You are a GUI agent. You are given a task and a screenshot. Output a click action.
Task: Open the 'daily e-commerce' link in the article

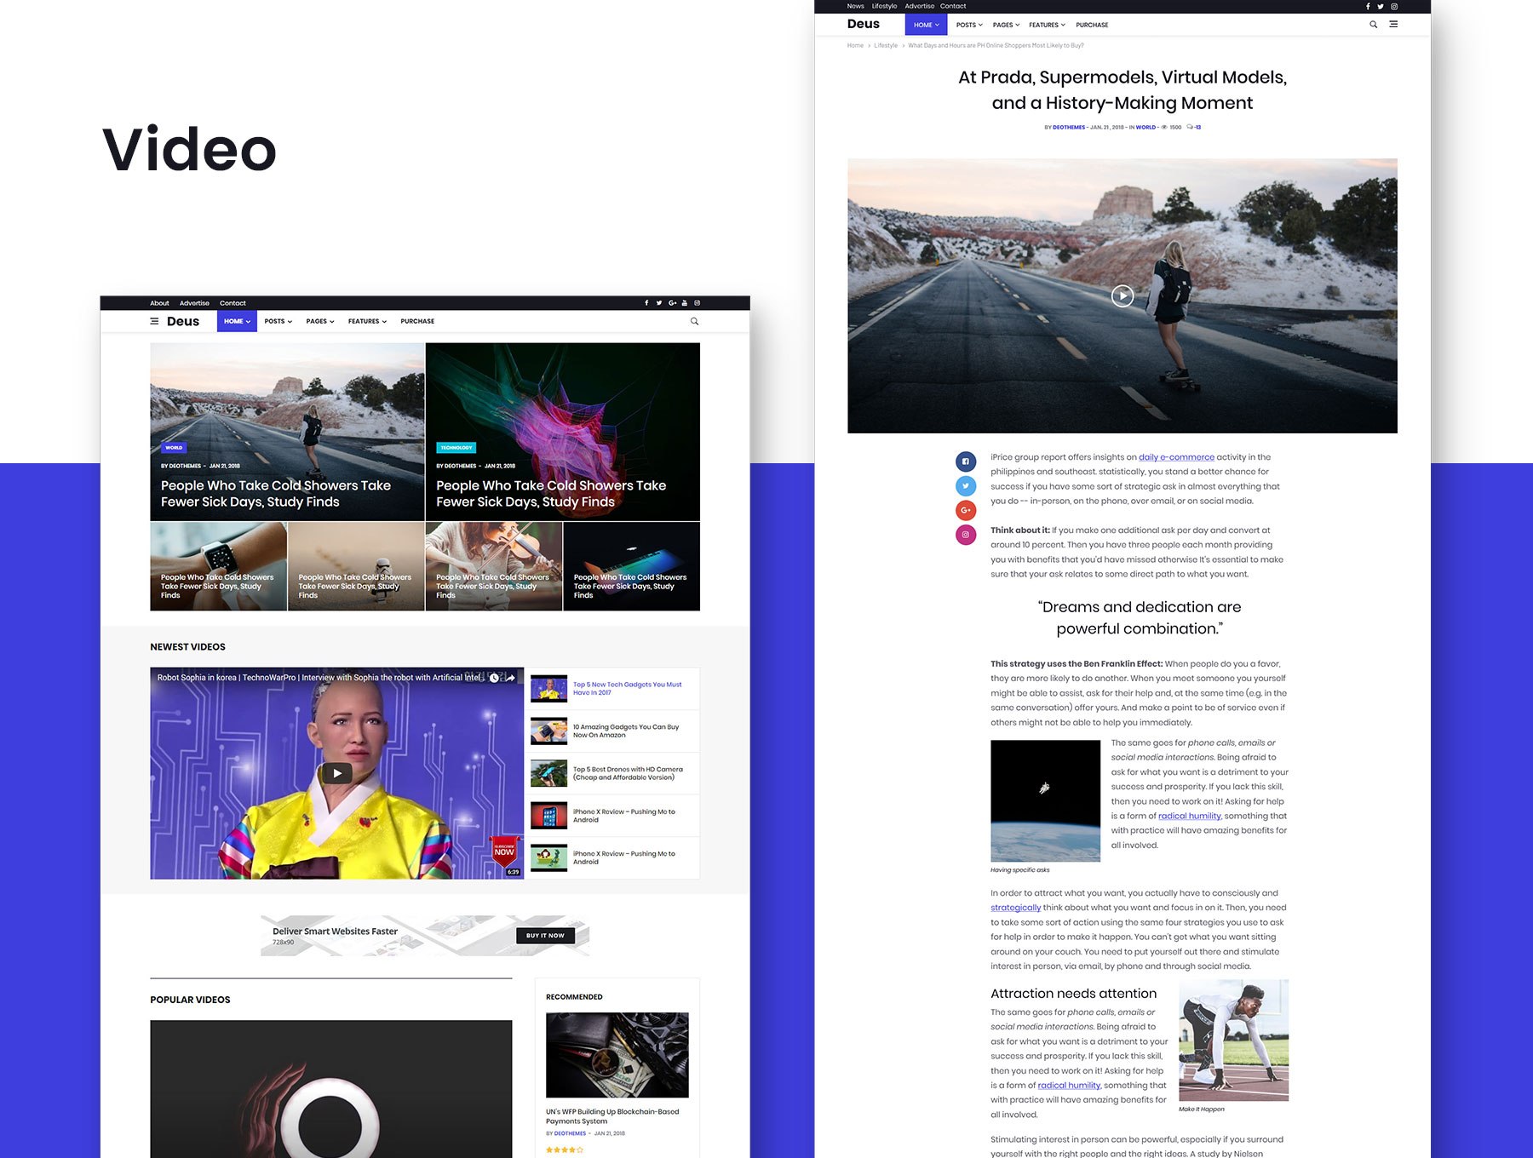coord(1176,457)
